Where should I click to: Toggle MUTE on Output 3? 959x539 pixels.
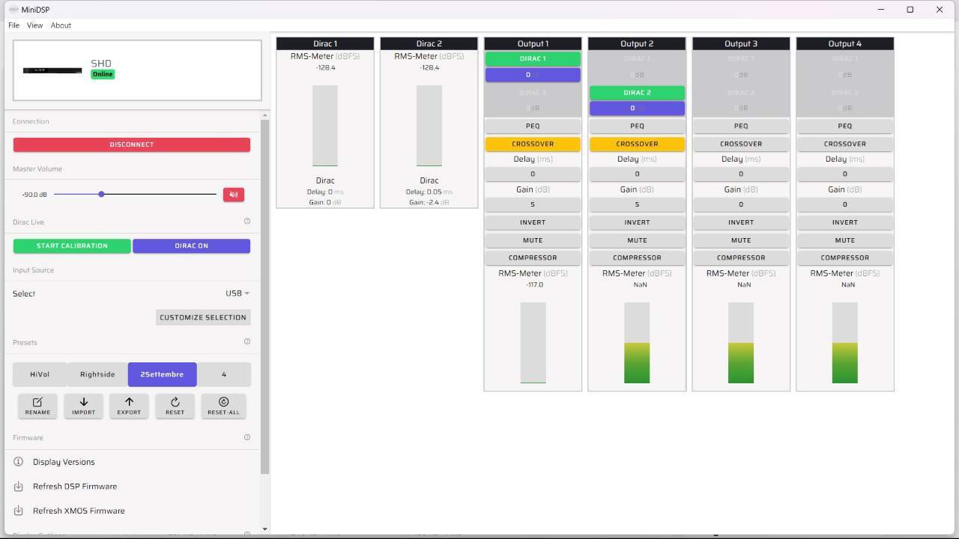click(x=741, y=240)
